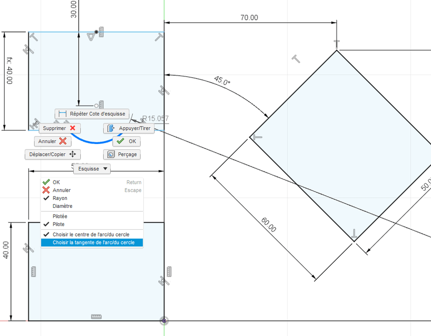Click the perpendicular constraint icon at diamond top-left edge
431x336 pixels.
click(x=296, y=59)
